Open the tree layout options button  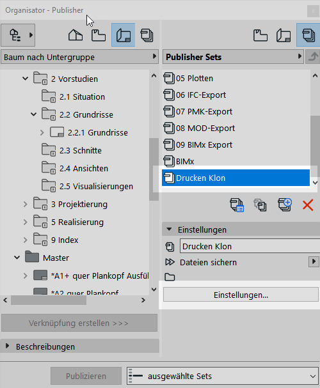pos(18,35)
